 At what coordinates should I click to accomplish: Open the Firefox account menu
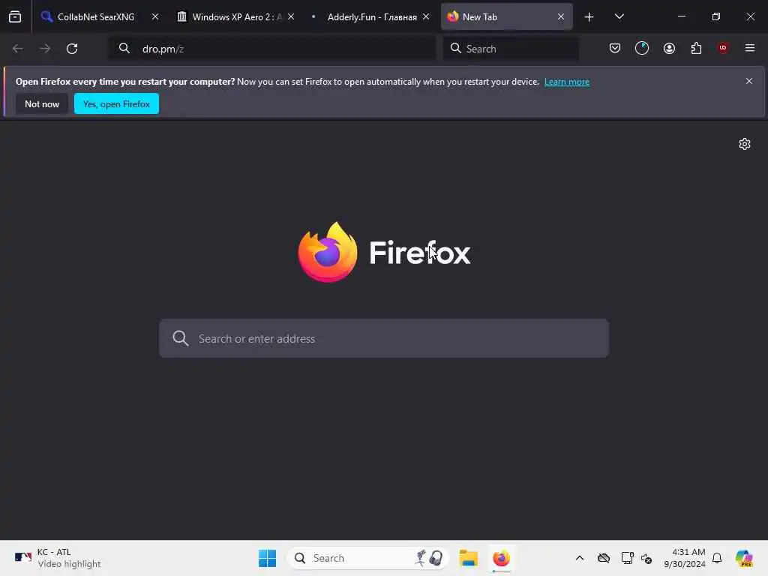pos(669,48)
